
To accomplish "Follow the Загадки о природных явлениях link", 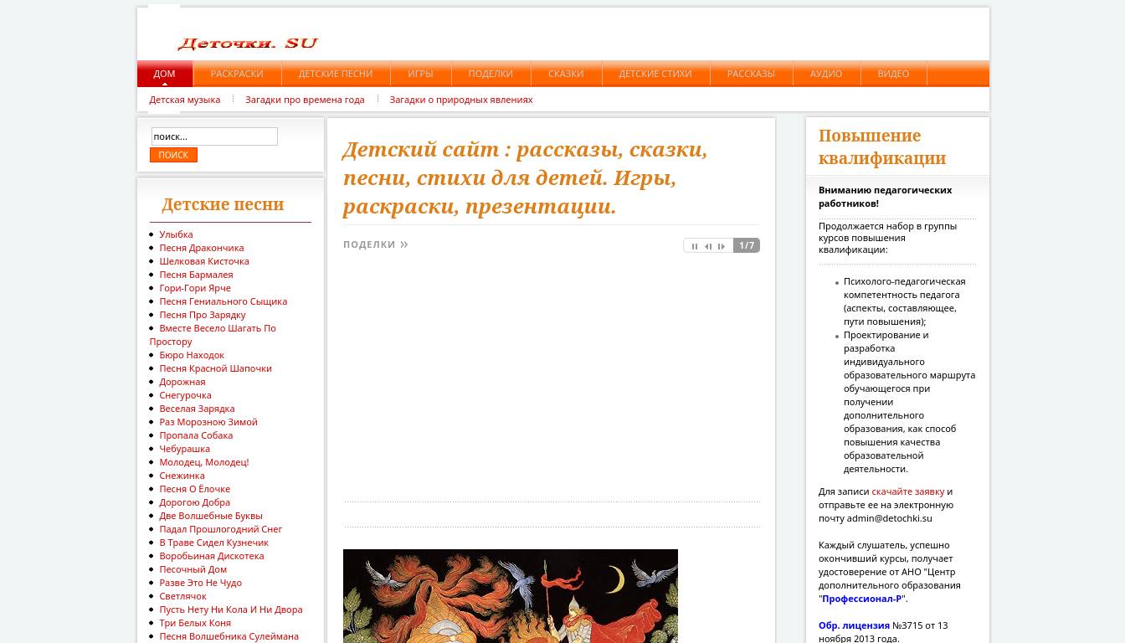I will coord(461,100).
